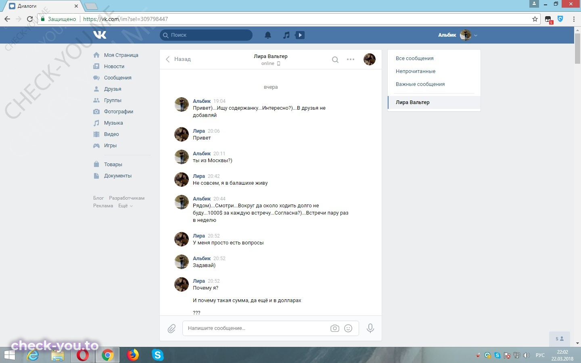
Task: Select message text 'У меня просто есть вопросы'
Action: point(228,243)
